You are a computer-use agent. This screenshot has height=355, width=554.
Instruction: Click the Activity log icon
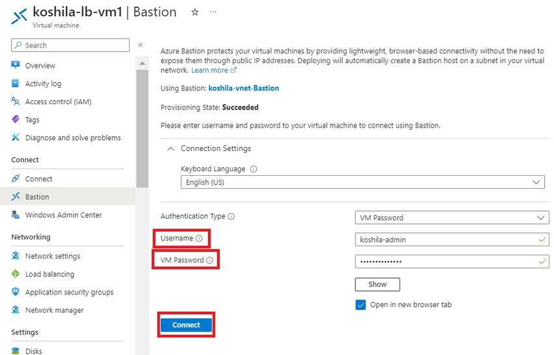click(16, 84)
